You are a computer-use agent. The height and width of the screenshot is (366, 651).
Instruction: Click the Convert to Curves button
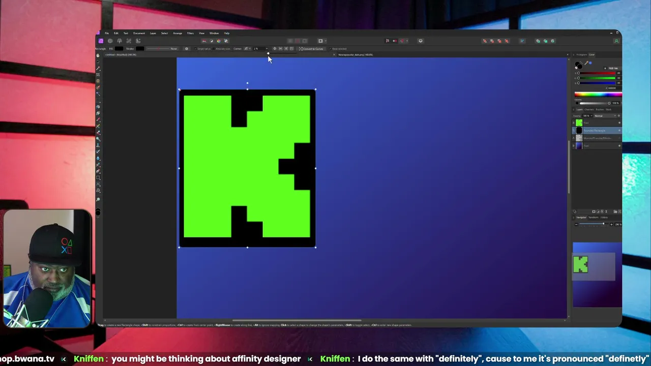pos(312,49)
